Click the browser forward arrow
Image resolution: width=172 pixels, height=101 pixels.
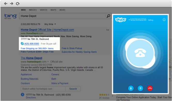pyautogui.click(x=12, y=4)
